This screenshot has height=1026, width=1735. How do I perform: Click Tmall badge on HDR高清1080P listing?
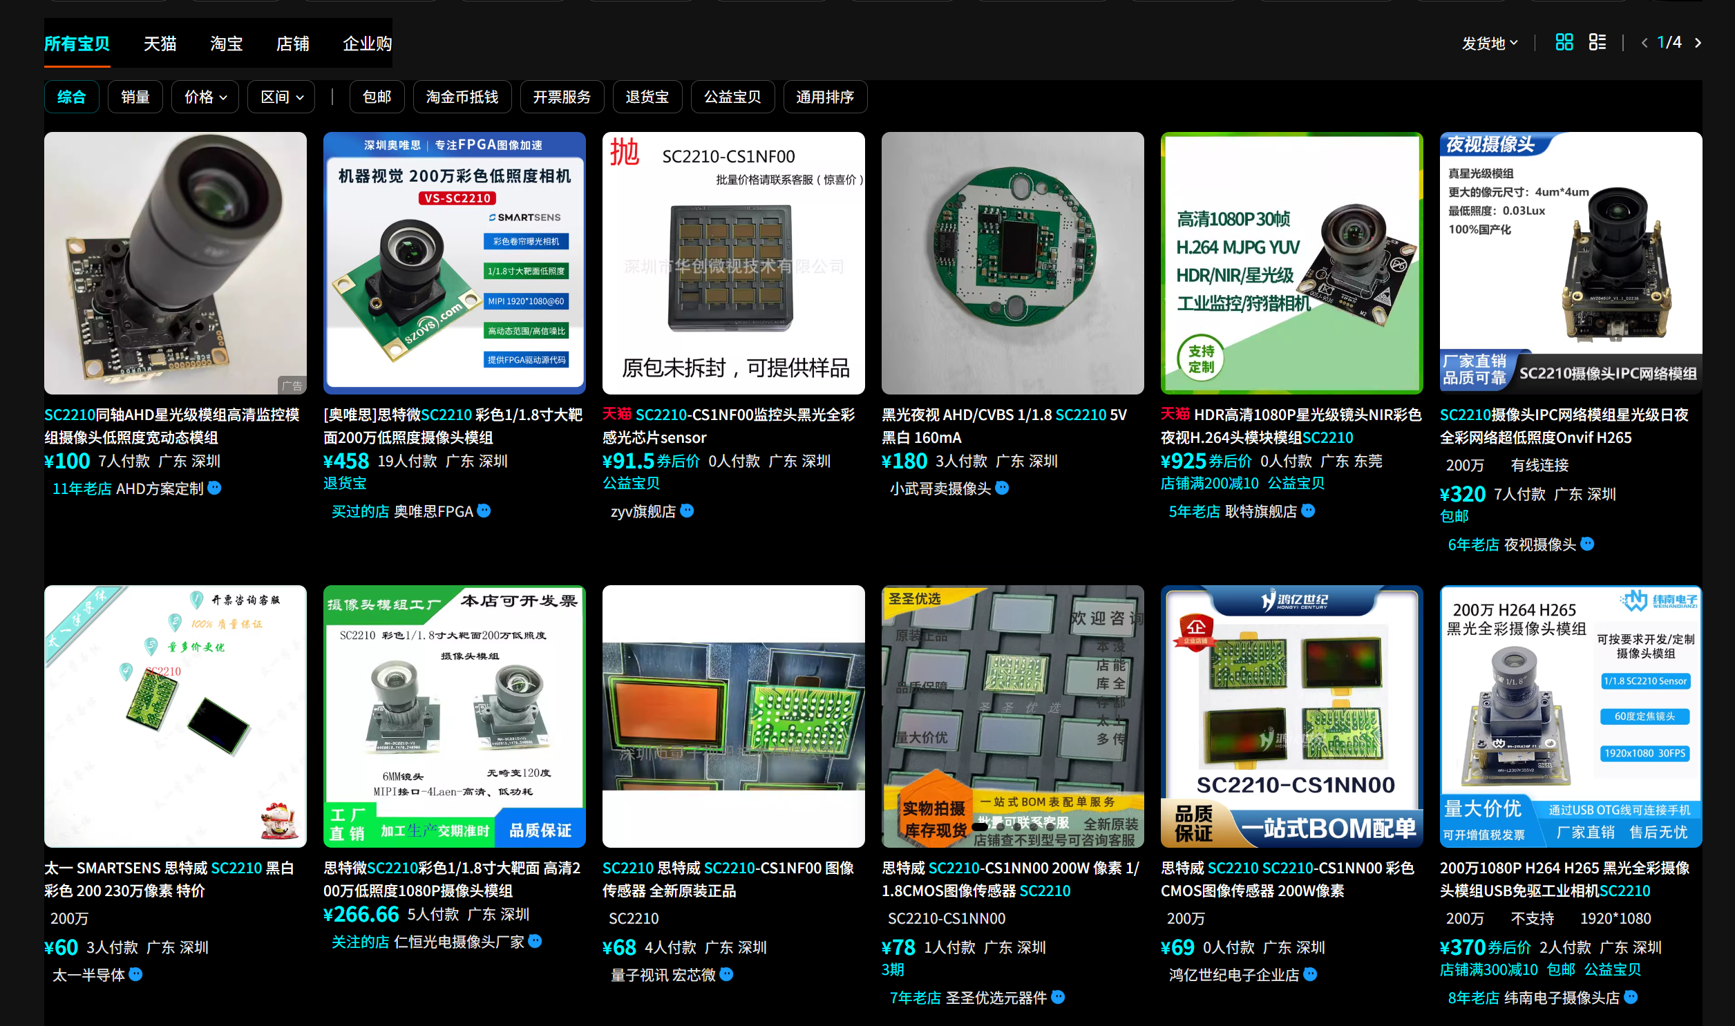tap(1175, 414)
